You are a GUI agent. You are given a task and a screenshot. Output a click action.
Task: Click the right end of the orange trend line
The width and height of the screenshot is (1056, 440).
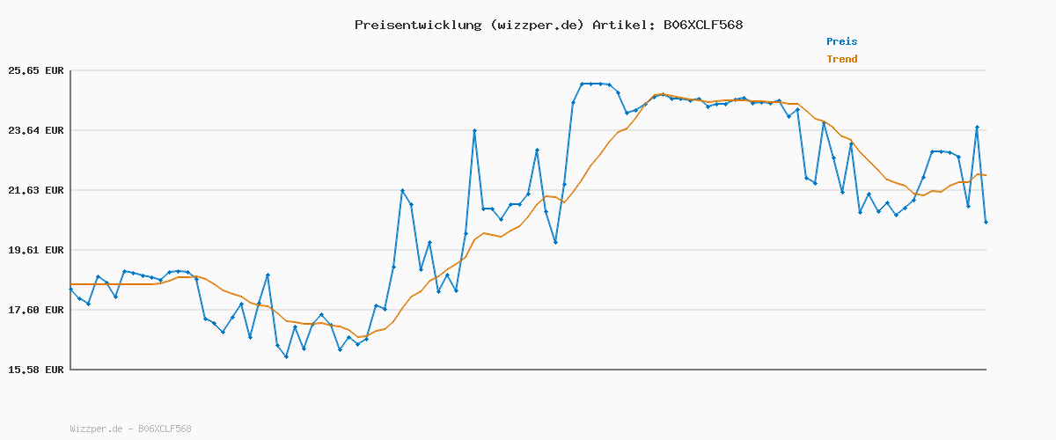tap(986, 175)
